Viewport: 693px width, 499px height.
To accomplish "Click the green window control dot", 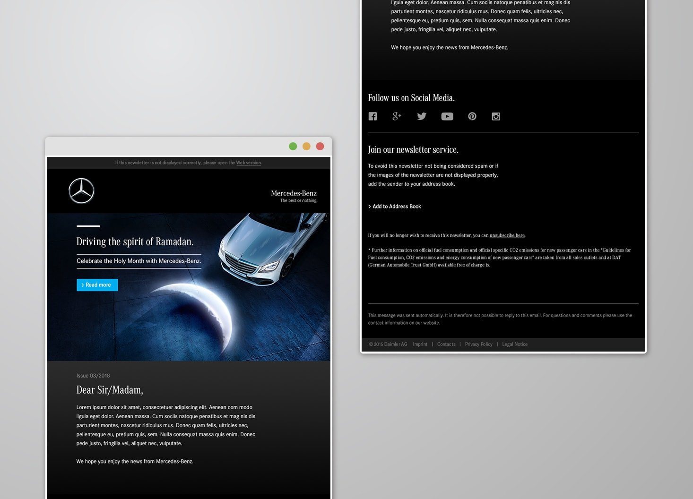I will pos(293,146).
